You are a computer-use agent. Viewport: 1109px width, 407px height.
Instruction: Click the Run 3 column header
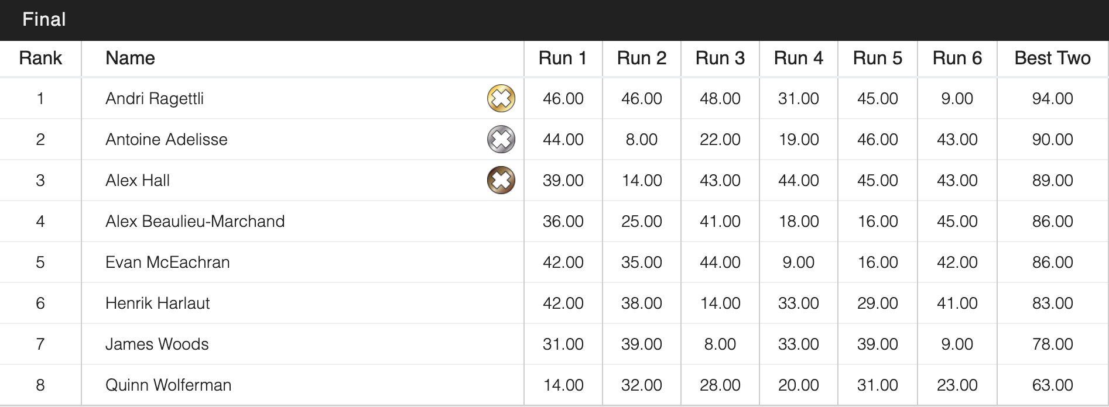coord(720,58)
